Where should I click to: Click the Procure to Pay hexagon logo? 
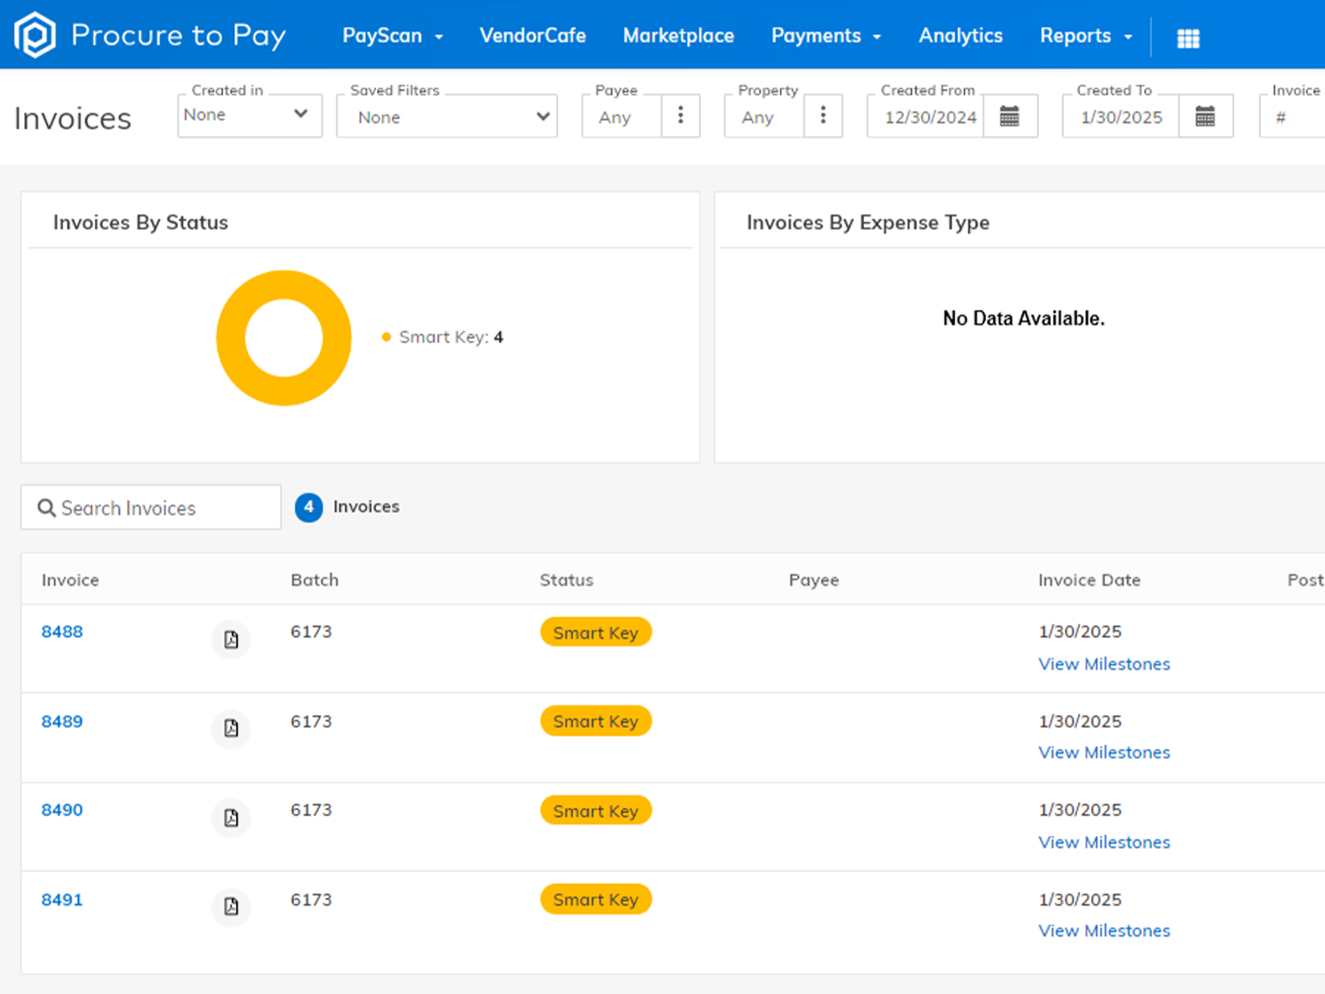point(35,35)
